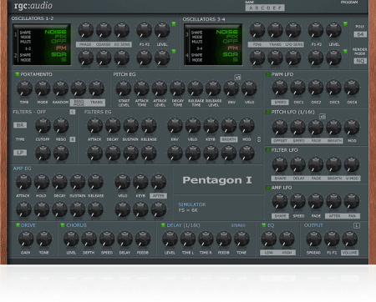
Task: Toggle the x5 multiplier in Pitch EG
Action: [x=237, y=78]
